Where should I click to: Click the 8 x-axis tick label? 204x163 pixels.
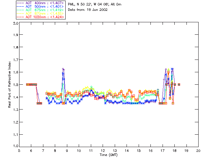point(55,151)
